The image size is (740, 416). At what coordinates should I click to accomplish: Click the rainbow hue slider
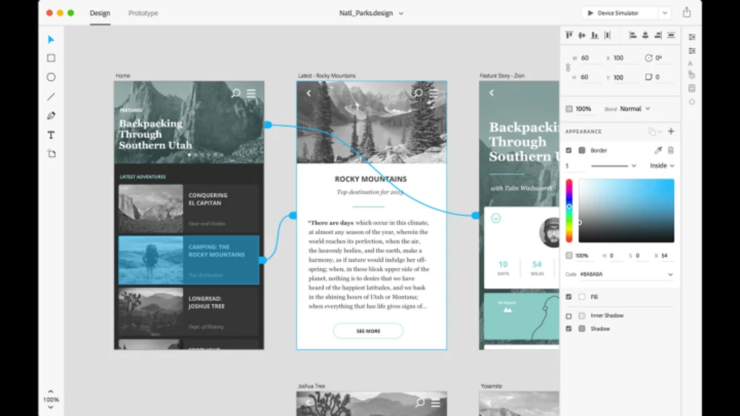pyautogui.click(x=569, y=209)
